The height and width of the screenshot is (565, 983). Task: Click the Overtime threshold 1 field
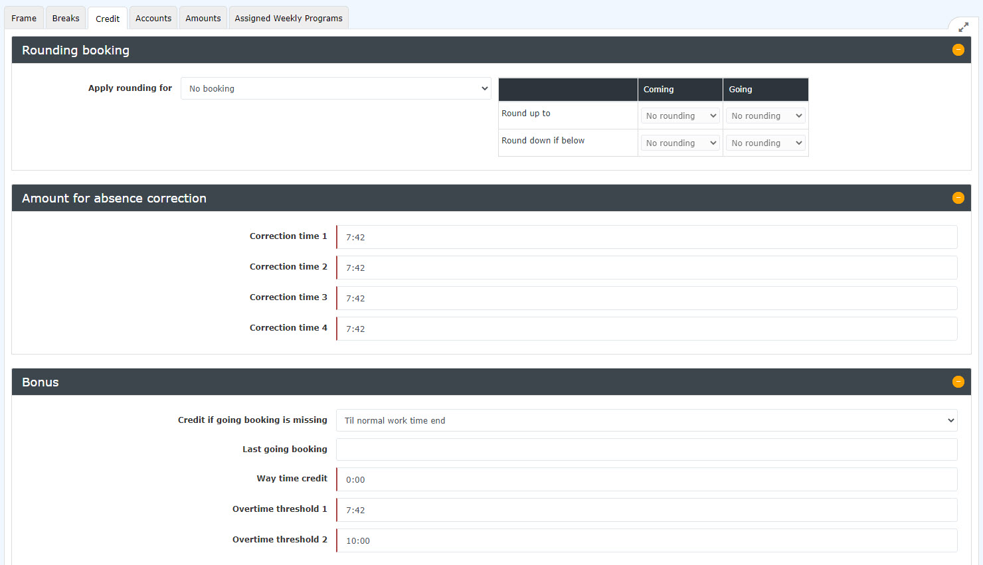click(x=647, y=510)
